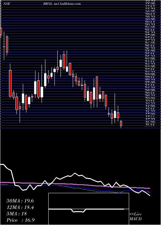Click the BRNL ns1.bullkhan.com watermark text
Image resolution: width=161 pixels, height=225 pixels.
point(62,4)
